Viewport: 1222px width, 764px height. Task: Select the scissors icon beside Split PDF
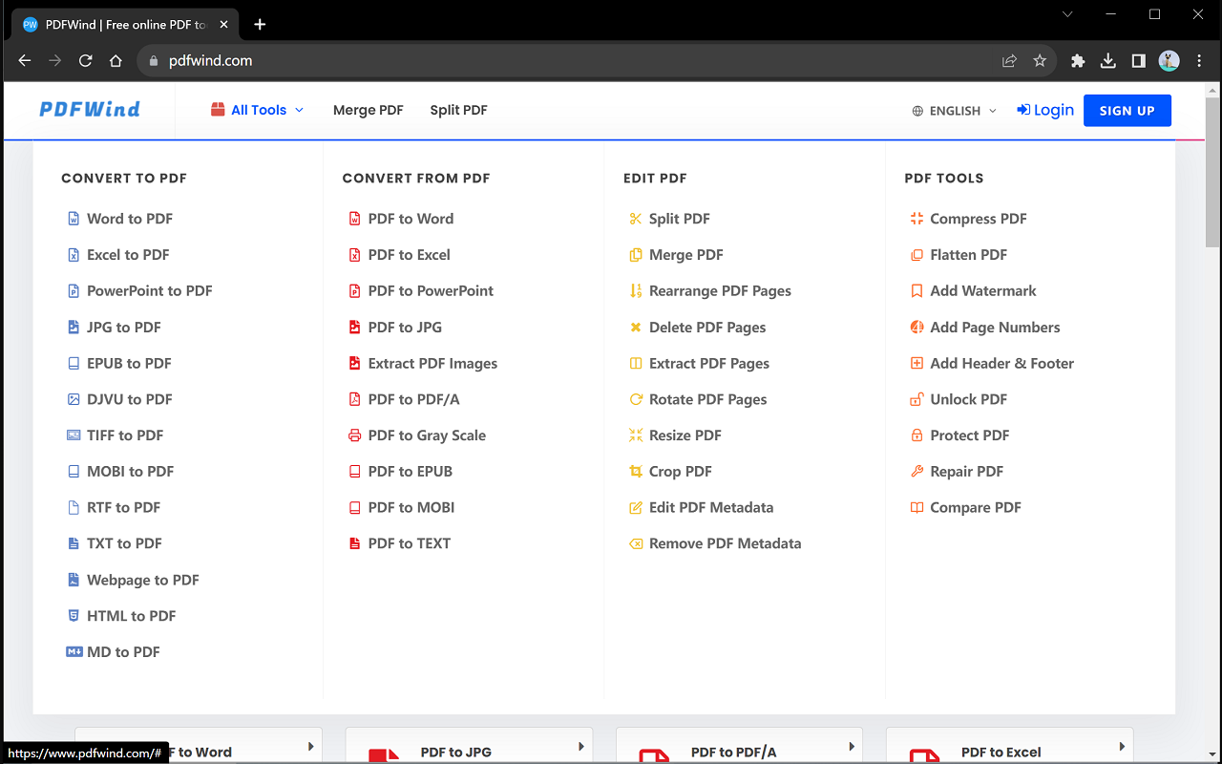click(636, 218)
